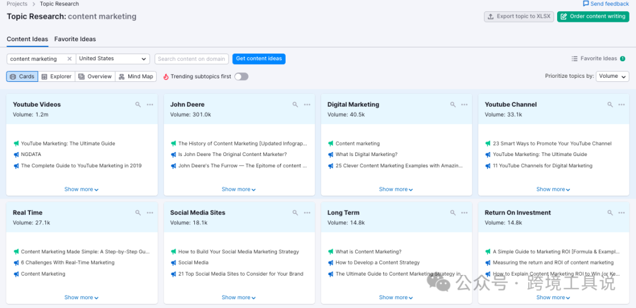Switch to the Content Ideas tab

pyautogui.click(x=28, y=39)
